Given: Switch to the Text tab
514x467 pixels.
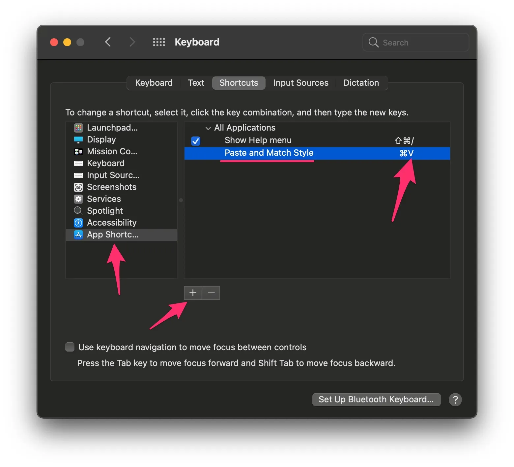Looking at the screenshot, I should coord(196,83).
